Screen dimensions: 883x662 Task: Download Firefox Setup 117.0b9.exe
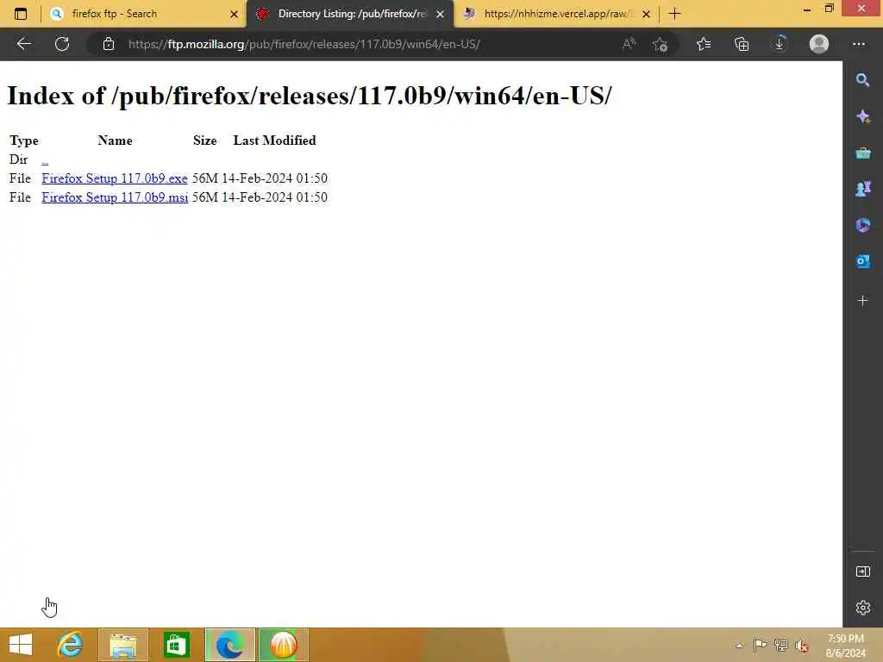(115, 178)
